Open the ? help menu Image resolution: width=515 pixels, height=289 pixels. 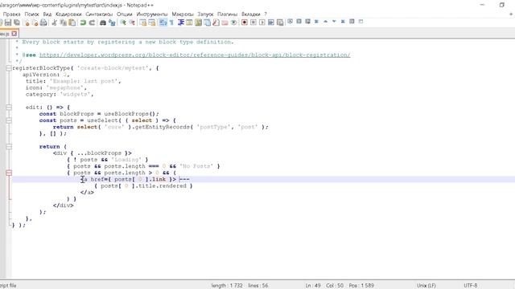(266, 14)
